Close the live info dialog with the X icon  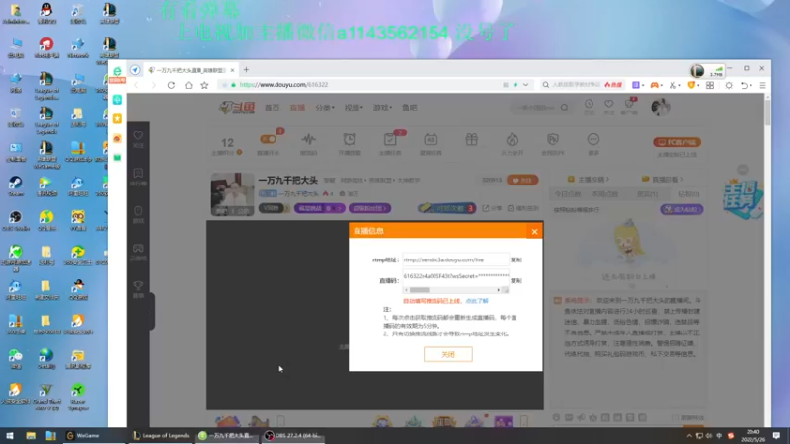[x=534, y=231]
